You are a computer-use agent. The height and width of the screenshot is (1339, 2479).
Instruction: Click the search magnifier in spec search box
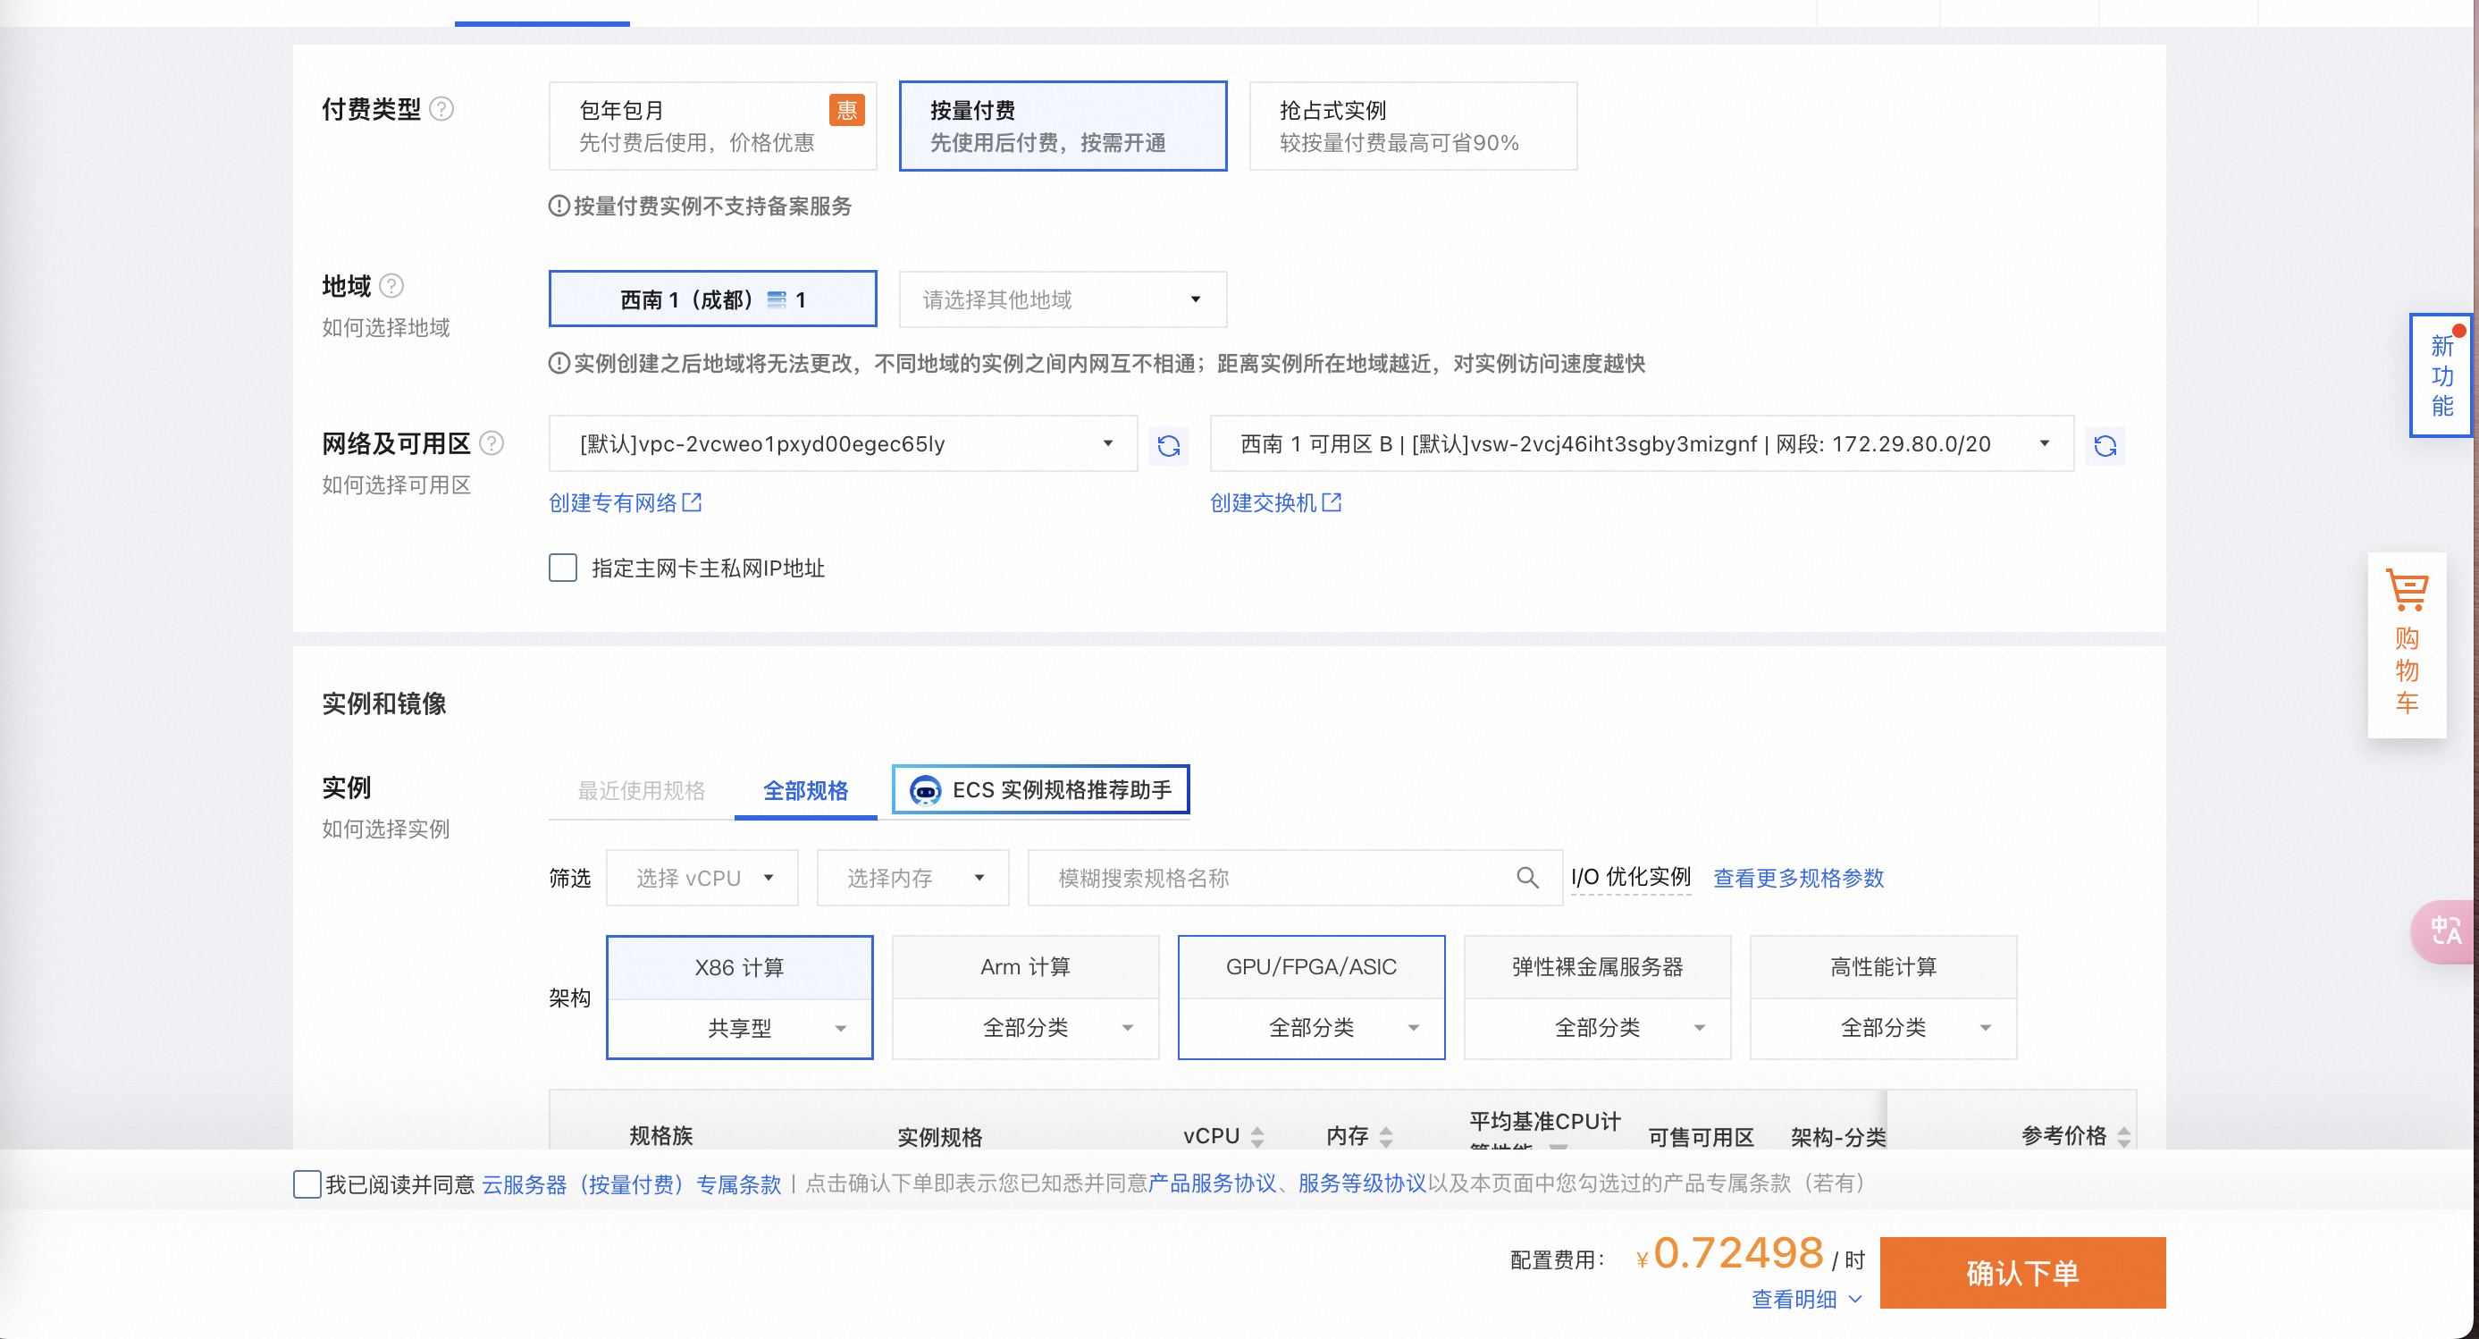[1527, 878]
